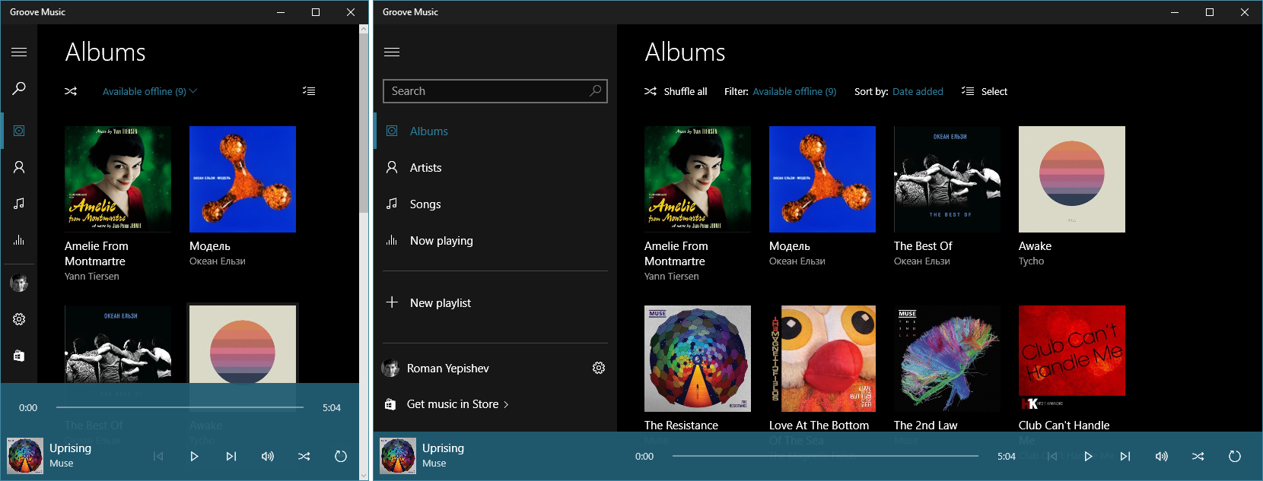Viewport: 1263px width, 481px height.
Task: Skip to previous track in right window
Action: point(1052,456)
